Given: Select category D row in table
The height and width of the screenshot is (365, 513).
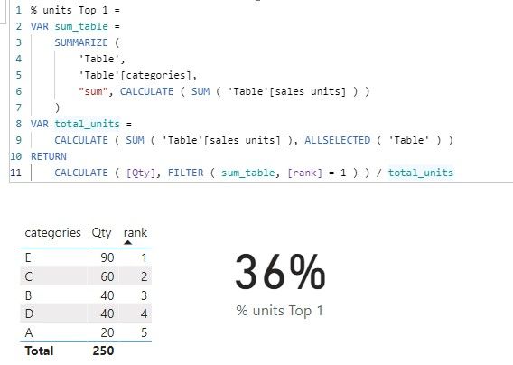Looking at the screenshot, I should tap(86, 314).
